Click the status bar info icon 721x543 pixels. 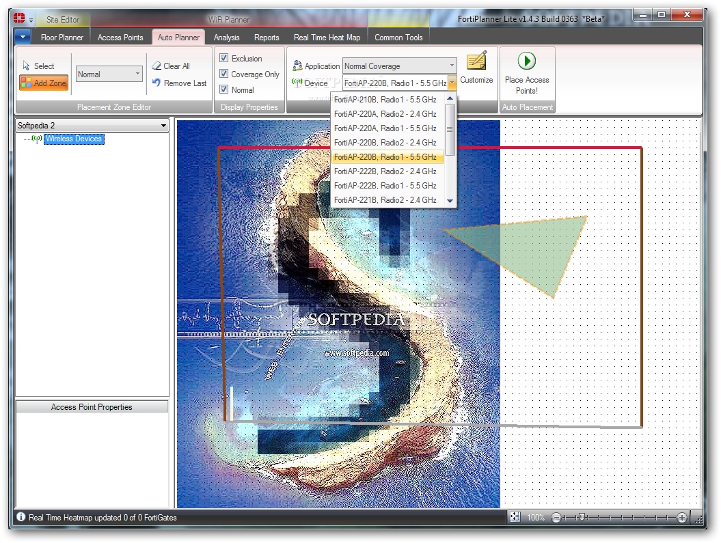pos(21,517)
